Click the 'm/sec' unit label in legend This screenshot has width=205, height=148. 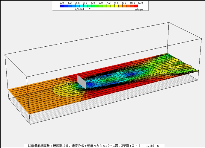click(x=139, y=9)
